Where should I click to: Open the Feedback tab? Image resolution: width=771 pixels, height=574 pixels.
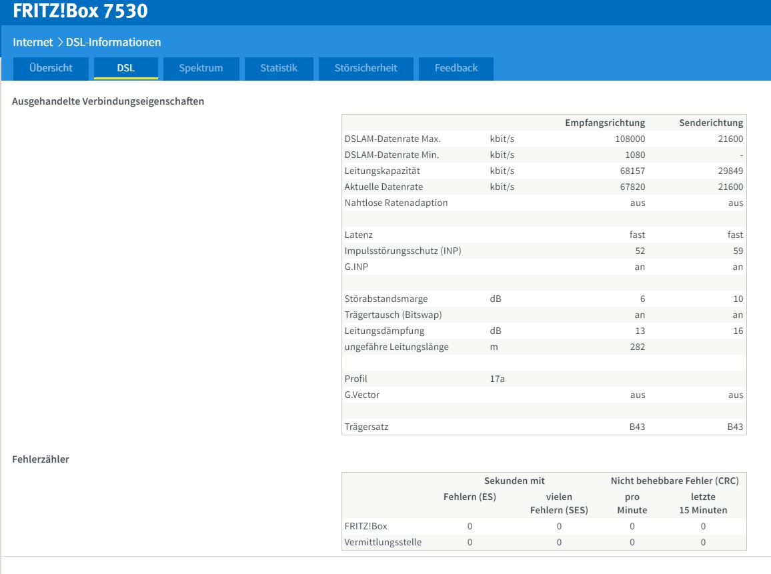456,68
